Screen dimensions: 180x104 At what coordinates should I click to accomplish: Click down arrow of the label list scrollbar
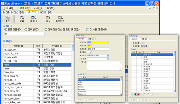tap(174, 91)
